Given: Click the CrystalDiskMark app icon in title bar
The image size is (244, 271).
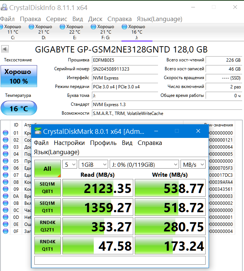Looking at the screenshot, I should click(x=38, y=131).
